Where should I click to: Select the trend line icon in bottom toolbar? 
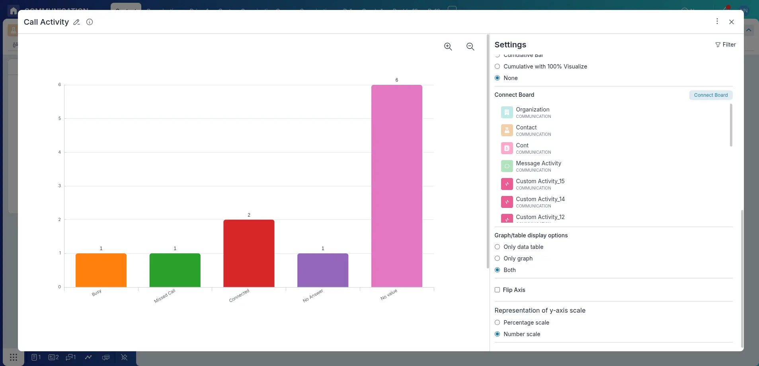pyautogui.click(x=88, y=357)
